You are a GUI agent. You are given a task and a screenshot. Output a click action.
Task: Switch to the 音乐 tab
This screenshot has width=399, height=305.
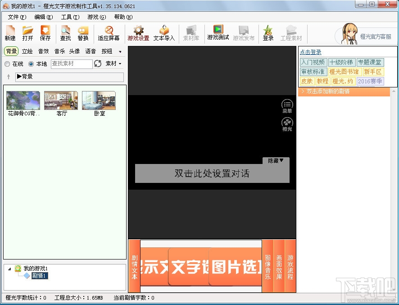[x=59, y=51]
